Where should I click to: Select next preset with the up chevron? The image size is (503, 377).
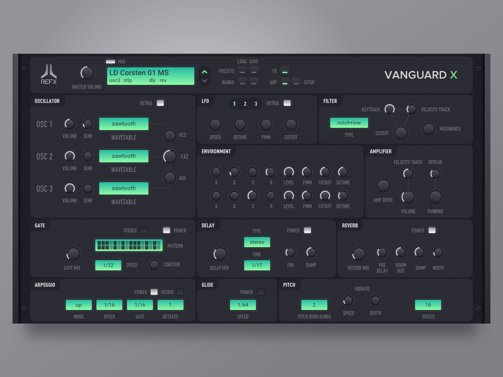[204, 72]
